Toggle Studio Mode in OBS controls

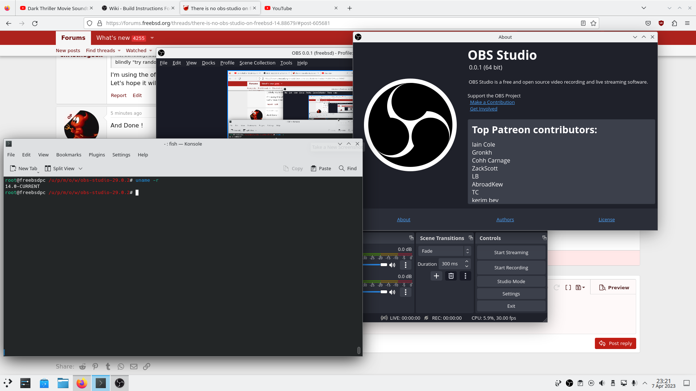(511, 281)
